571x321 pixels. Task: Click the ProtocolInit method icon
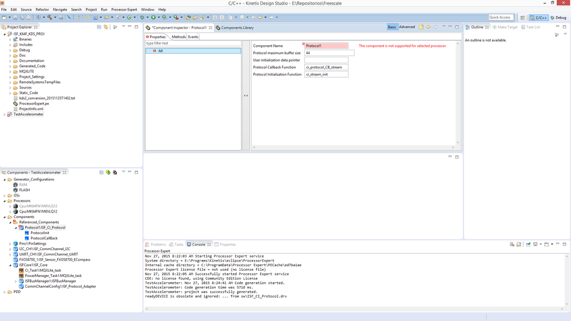click(26, 232)
